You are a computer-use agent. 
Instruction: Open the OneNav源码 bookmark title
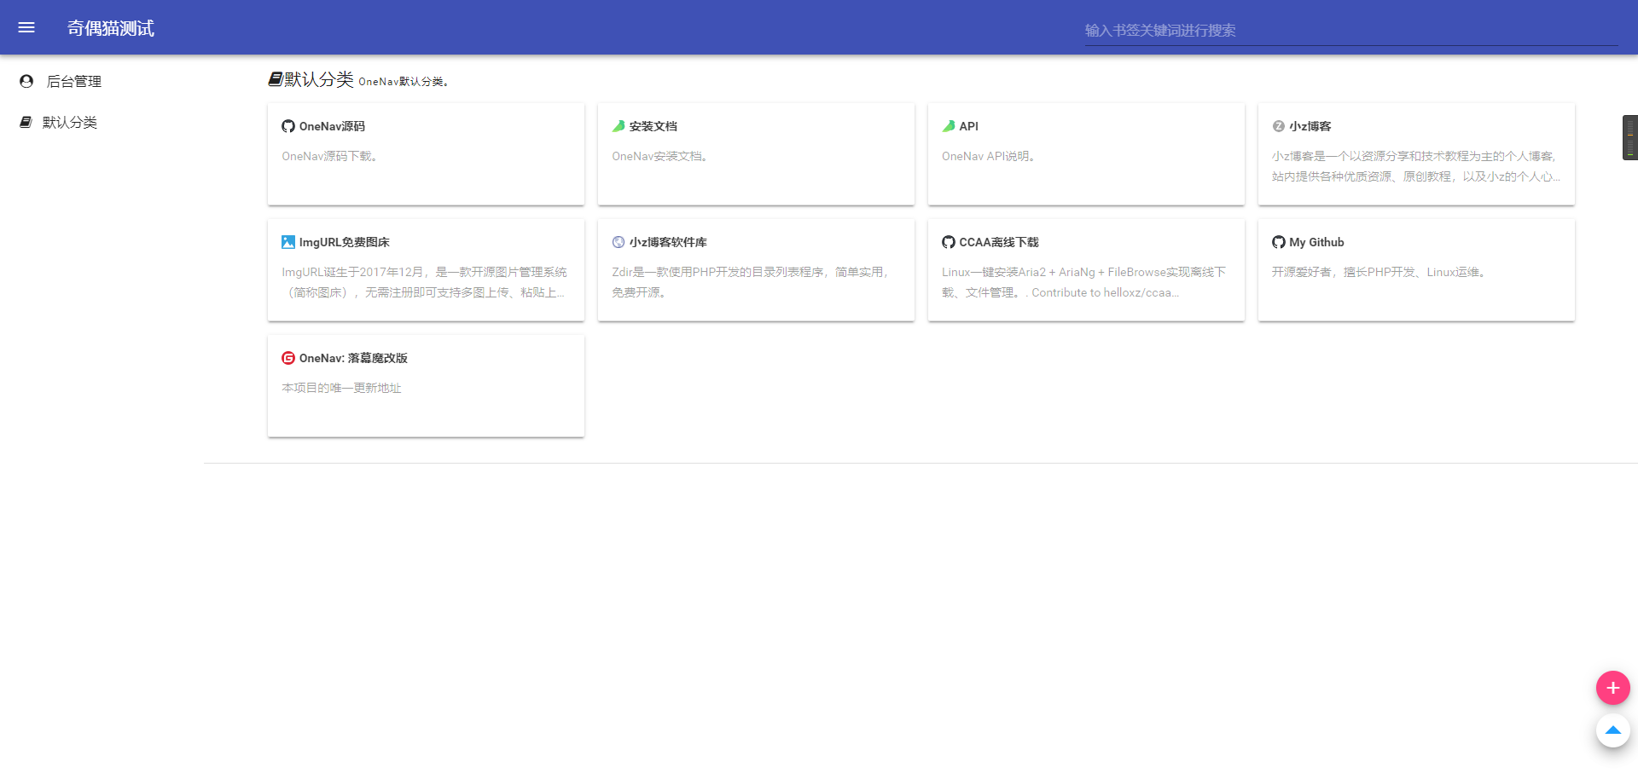[x=332, y=126]
